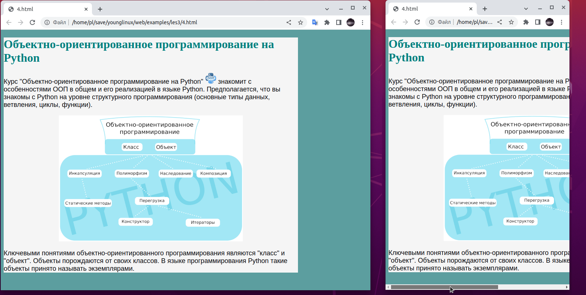Open tab search chevron in right window
Screen dimensions: 586x295
coord(526,9)
